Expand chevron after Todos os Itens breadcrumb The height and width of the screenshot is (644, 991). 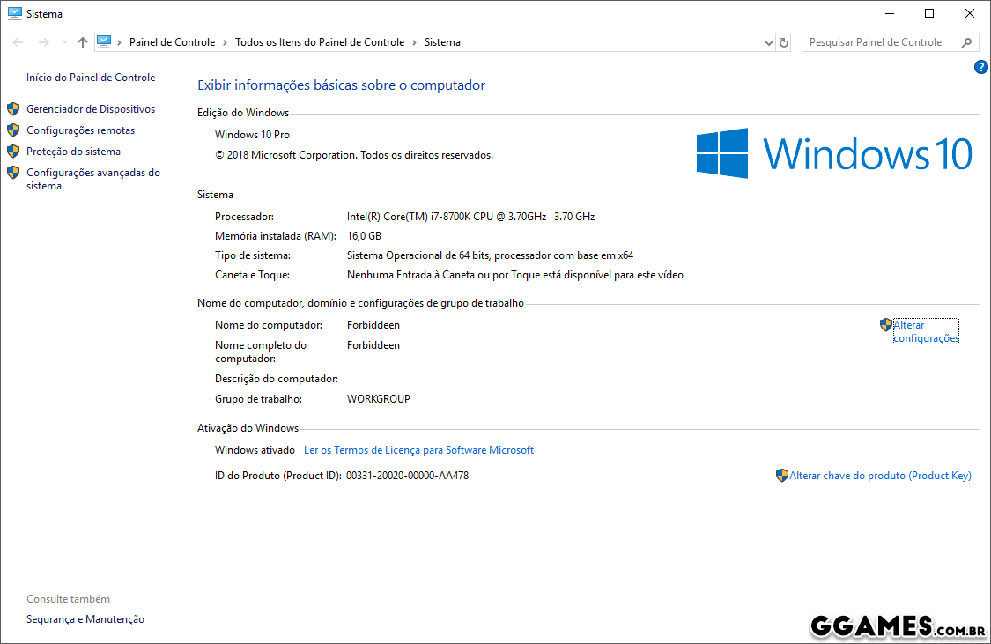click(414, 42)
